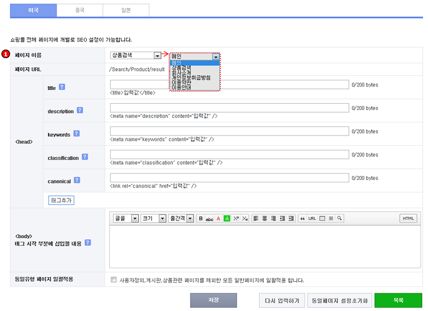
Task: Click the magnifier search icon in editor
Action: (x=340, y=218)
